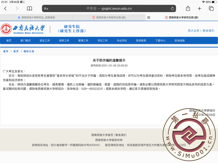The height and width of the screenshot is (163, 218).
Task: Click the 西南民族大学版权所有 footer text
Action: [109, 140]
